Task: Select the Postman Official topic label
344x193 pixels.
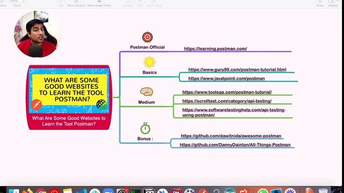Action: (x=147, y=47)
